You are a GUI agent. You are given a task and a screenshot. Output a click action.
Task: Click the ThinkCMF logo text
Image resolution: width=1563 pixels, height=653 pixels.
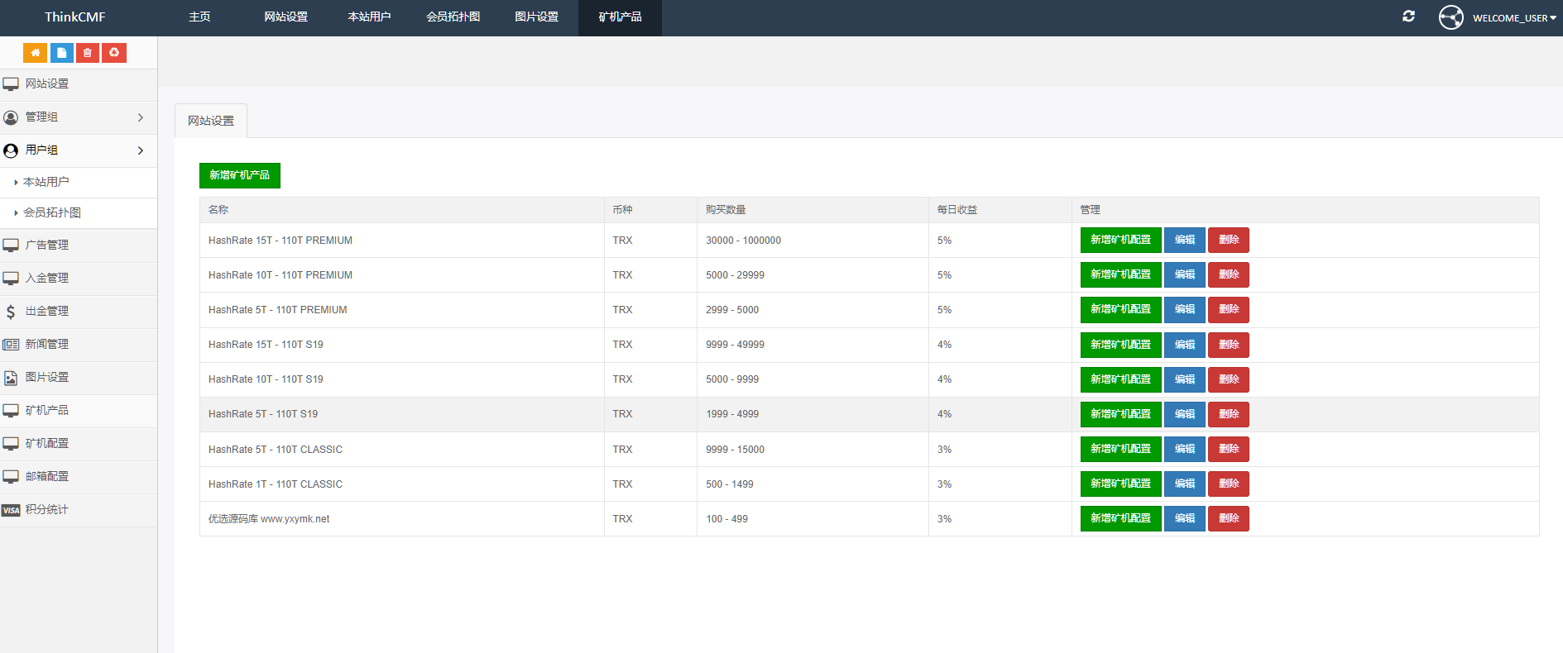[x=74, y=17]
